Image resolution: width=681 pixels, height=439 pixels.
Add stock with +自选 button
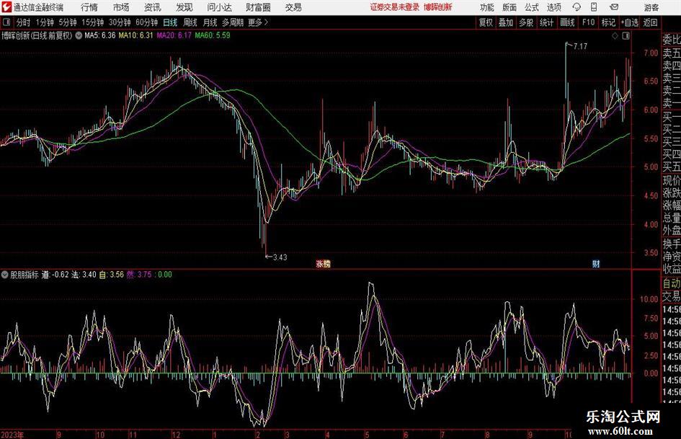click(x=629, y=22)
